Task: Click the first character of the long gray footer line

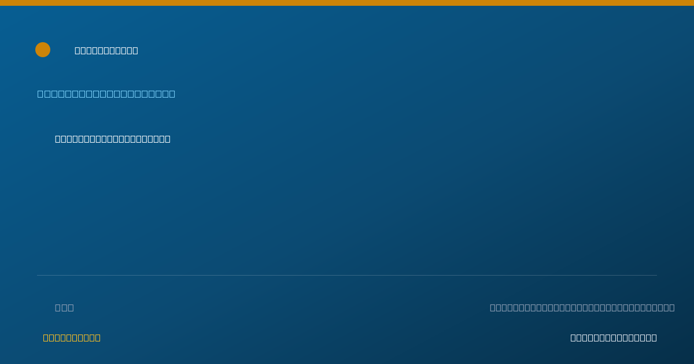Action: (493, 307)
